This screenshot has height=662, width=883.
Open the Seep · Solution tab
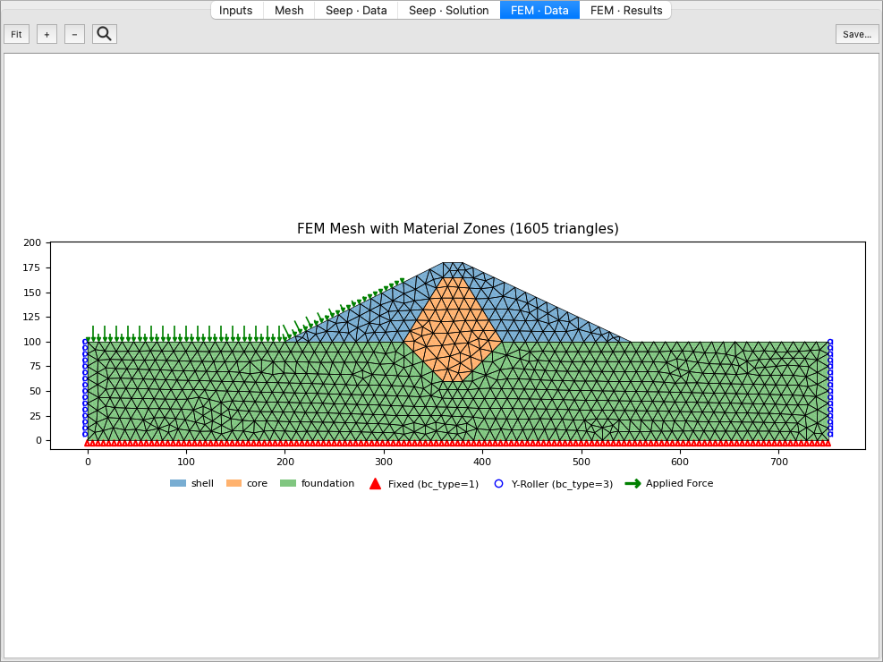[x=449, y=10]
